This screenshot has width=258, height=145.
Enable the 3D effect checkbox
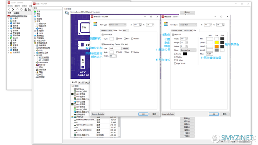(x=175, y=60)
